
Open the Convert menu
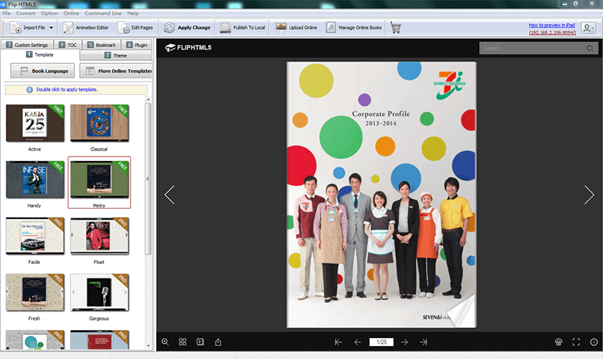pos(25,13)
